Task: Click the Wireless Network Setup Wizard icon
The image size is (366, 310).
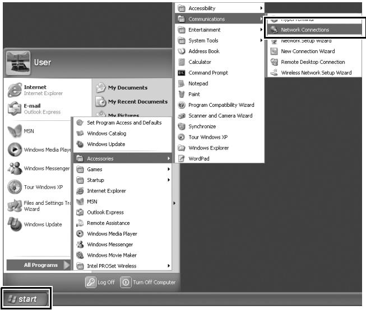Action: 274,73
